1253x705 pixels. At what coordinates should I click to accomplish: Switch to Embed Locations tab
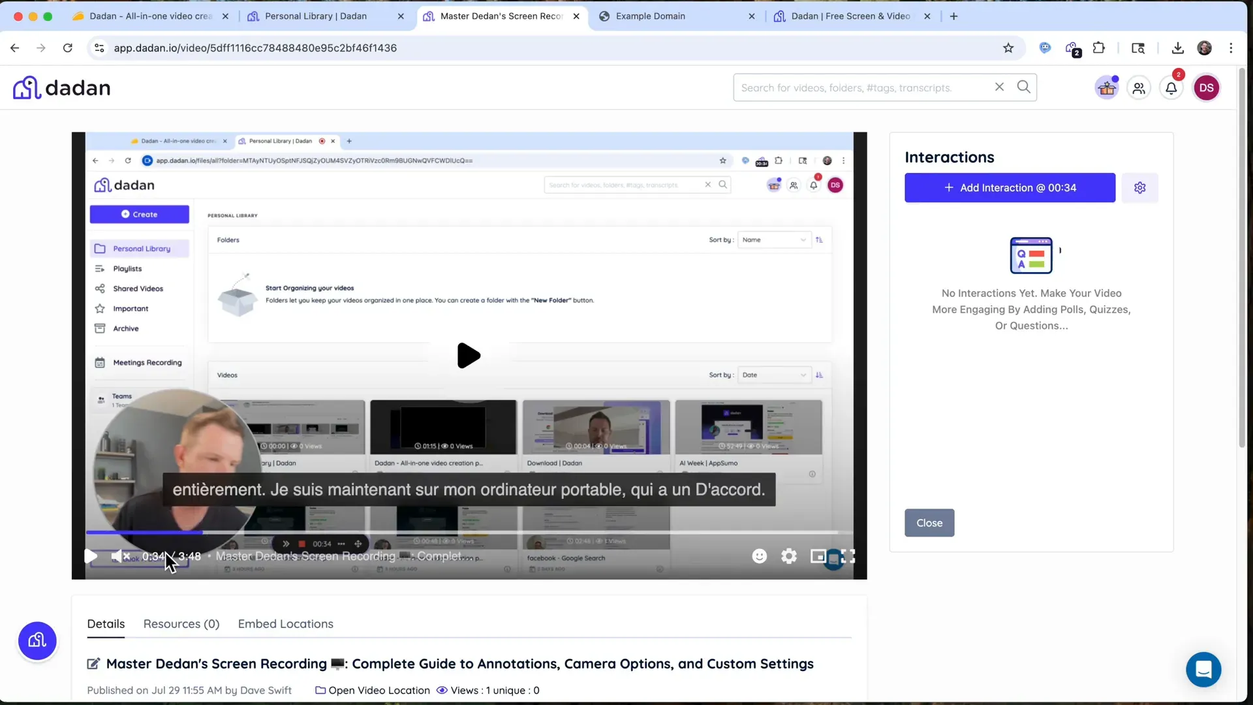pyautogui.click(x=286, y=624)
